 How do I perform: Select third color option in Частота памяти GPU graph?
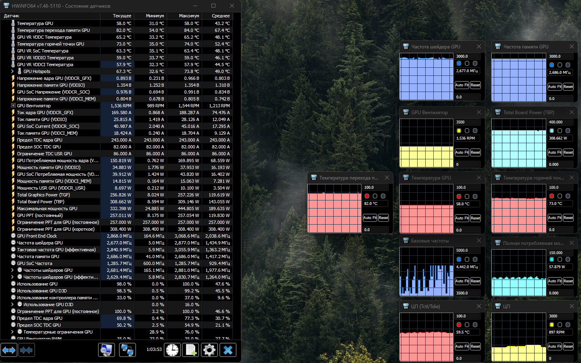(x=568, y=65)
